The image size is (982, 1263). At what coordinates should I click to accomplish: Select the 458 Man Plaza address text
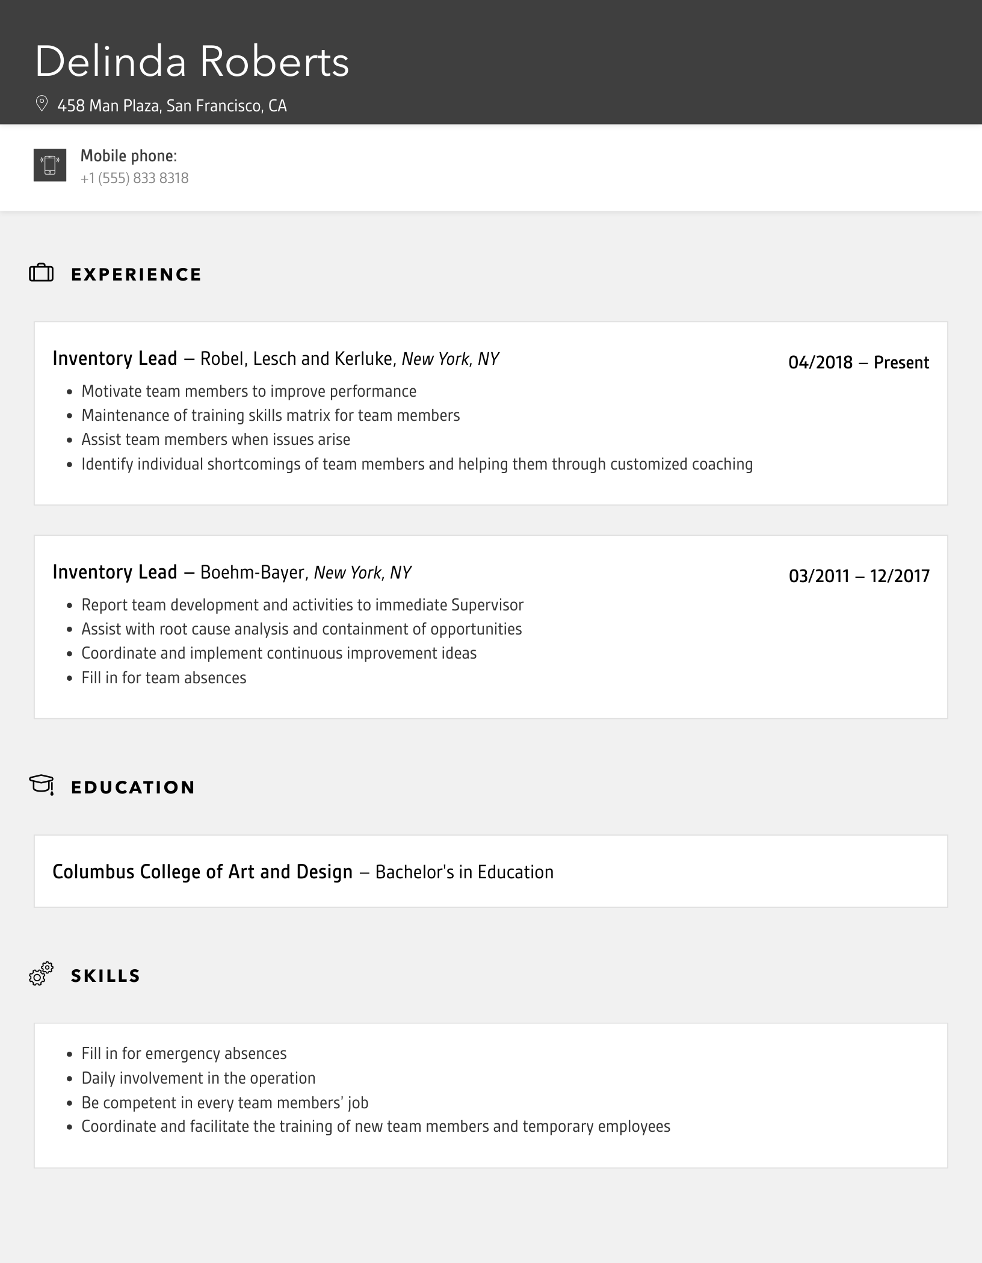coord(172,106)
